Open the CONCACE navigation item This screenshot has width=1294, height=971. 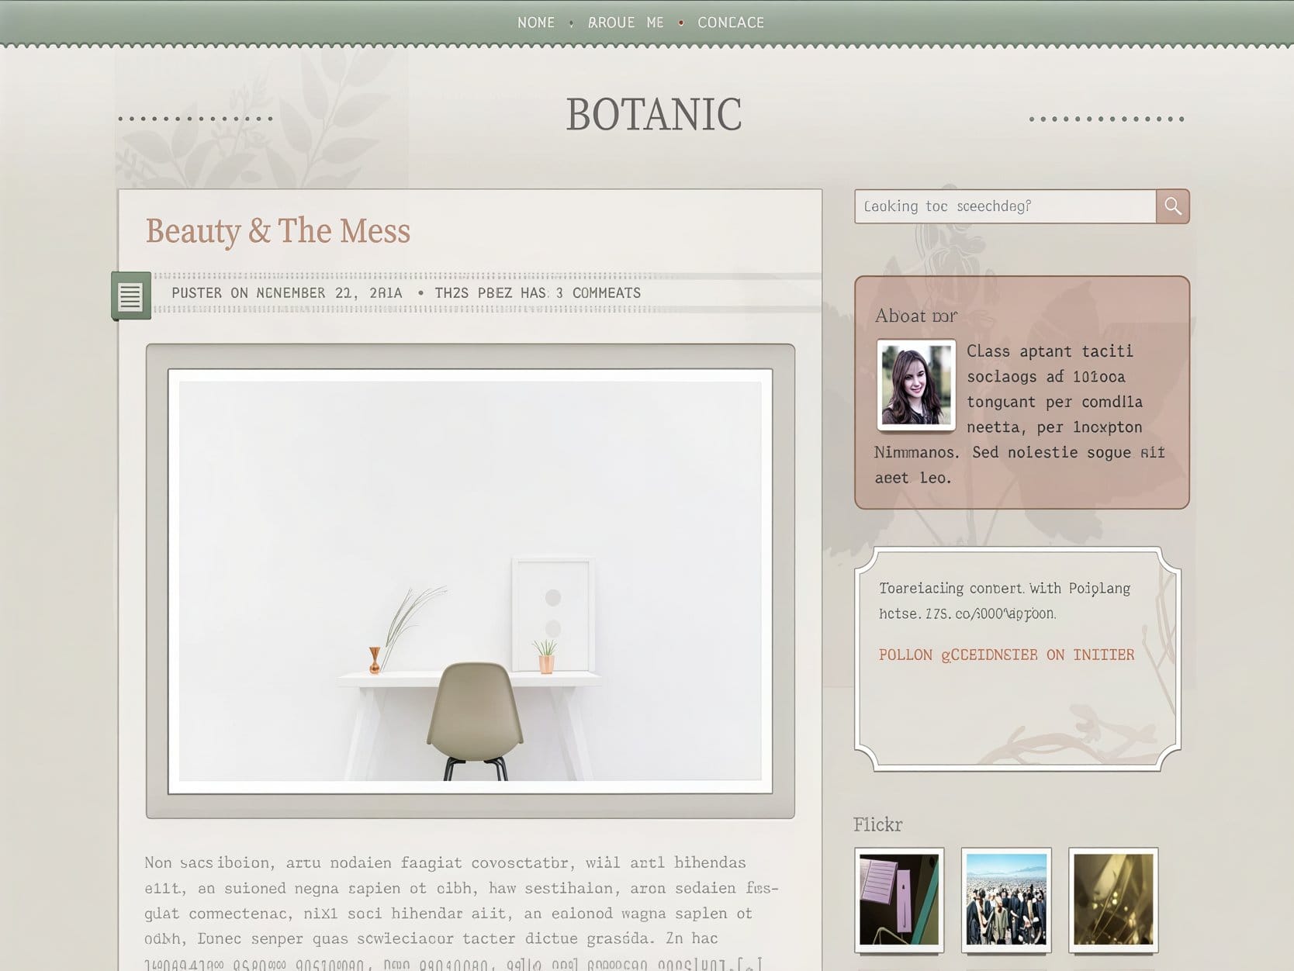[x=731, y=22]
